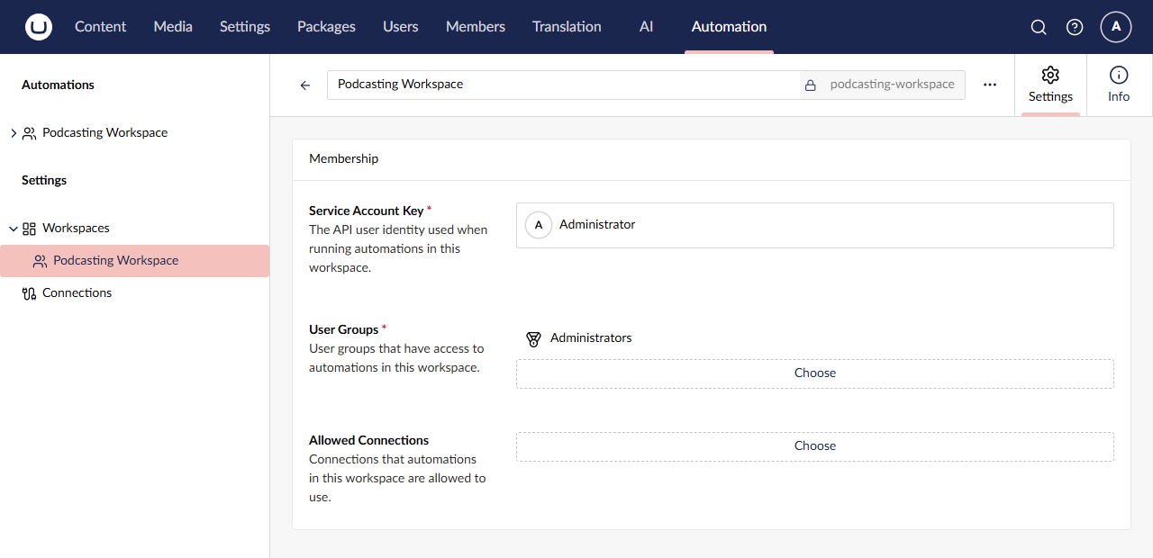The image size is (1153, 558).
Task: Click the Connections icon in sidebar
Action: (x=29, y=293)
